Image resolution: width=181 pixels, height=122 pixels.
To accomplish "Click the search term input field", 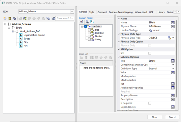I will pyautogui.click(x=65, y=18).
